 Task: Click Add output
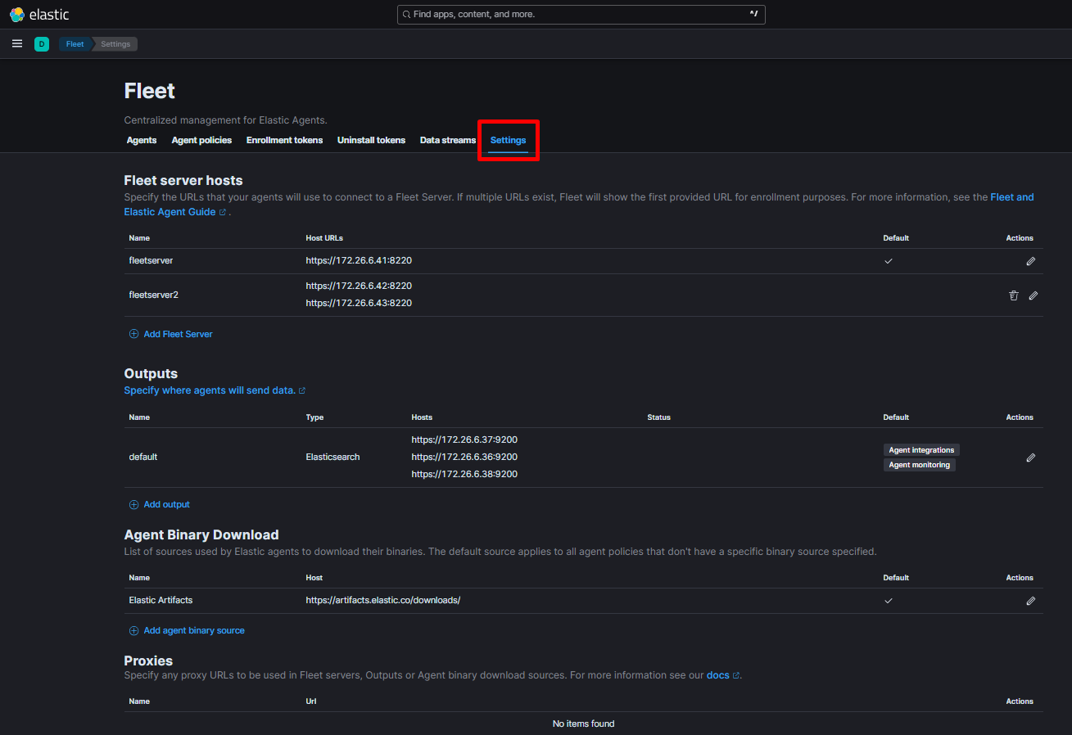(x=166, y=504)
